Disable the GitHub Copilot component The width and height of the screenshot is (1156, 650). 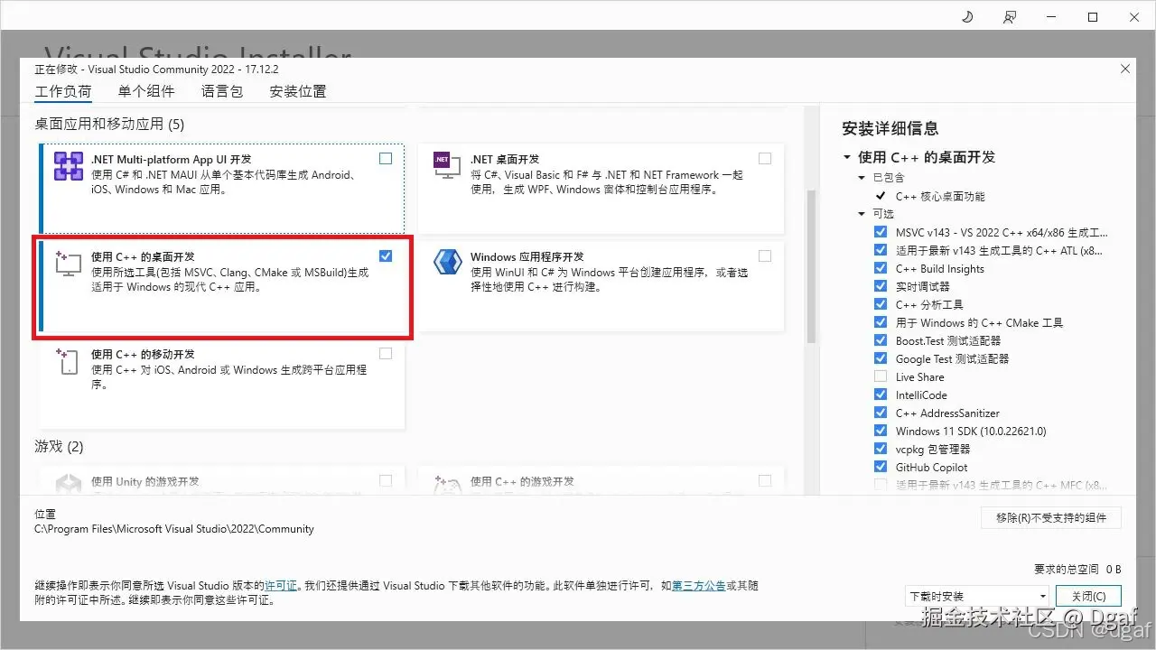pyautogui.click(x=881, y=467)
